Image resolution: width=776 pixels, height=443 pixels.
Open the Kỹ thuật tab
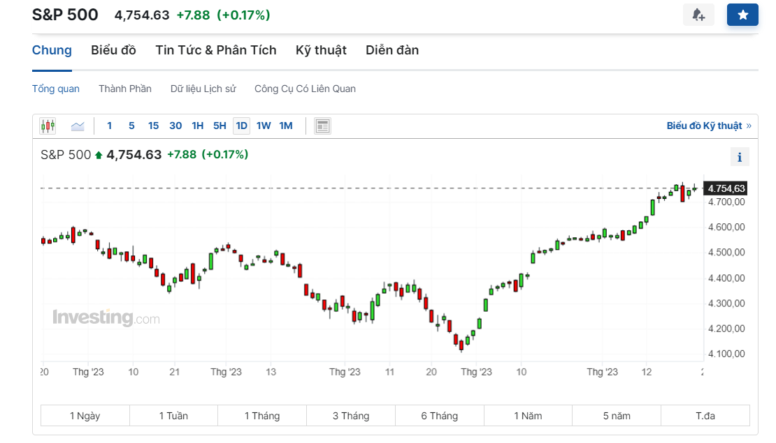pos(321,50)
